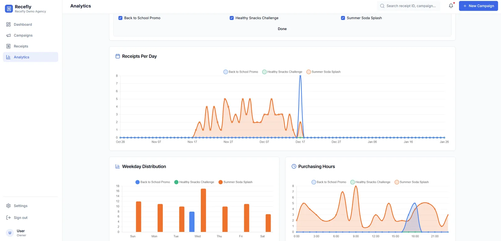Open notifications bell icon

point(451,6)
